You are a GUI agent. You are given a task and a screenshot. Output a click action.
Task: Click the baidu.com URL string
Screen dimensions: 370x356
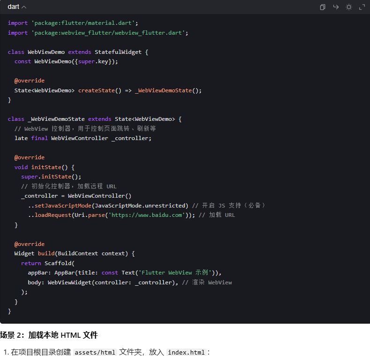point(146,215)
